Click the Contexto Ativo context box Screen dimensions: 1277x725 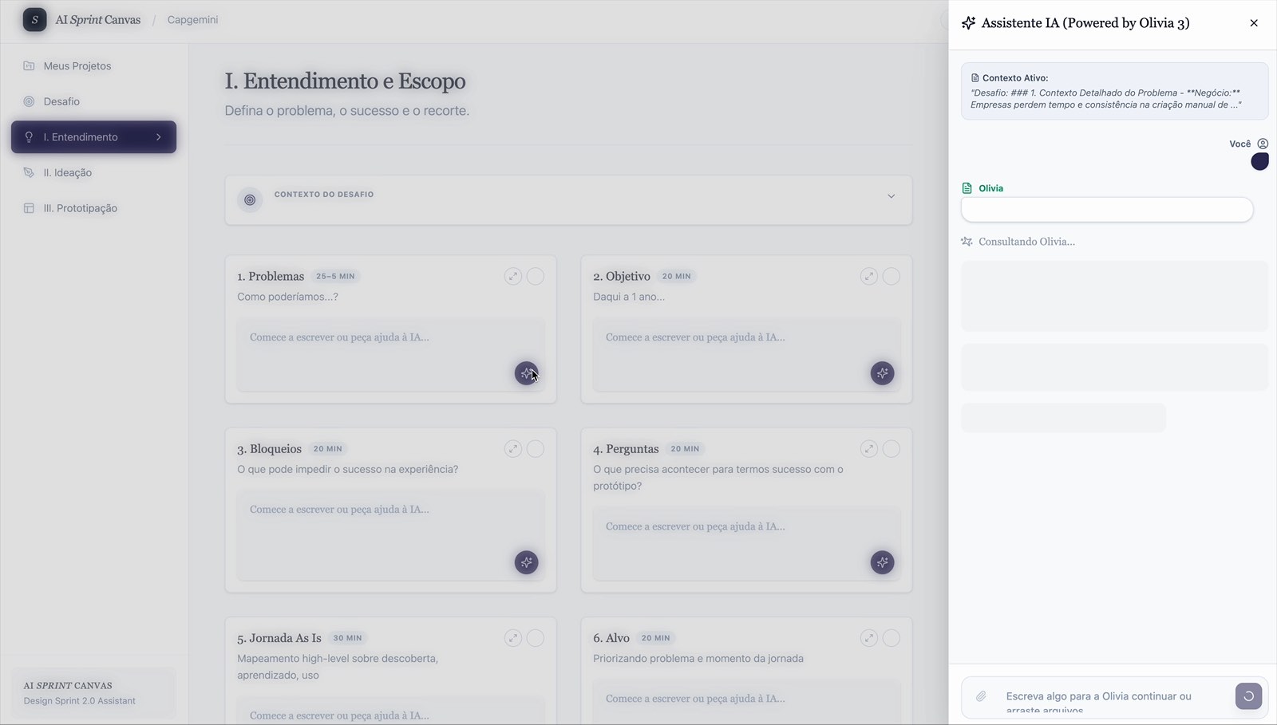coord(1114,91)
